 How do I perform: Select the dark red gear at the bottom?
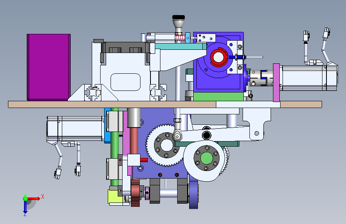pos(135,193)
